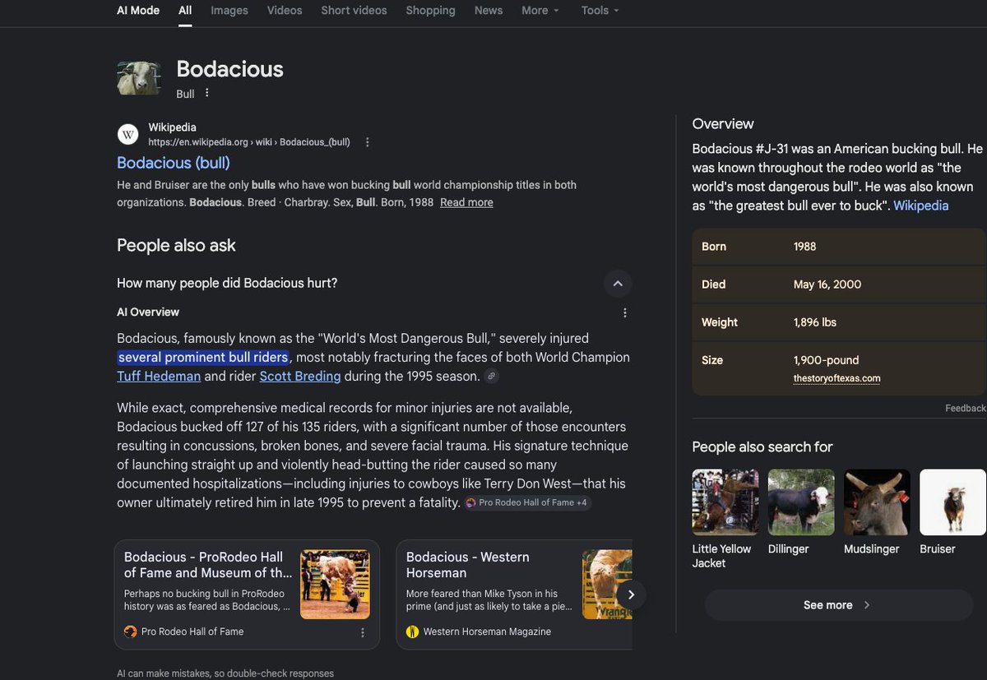Click the link icon after 1995 season
The image size is (987, 680).
pos(492,377)
